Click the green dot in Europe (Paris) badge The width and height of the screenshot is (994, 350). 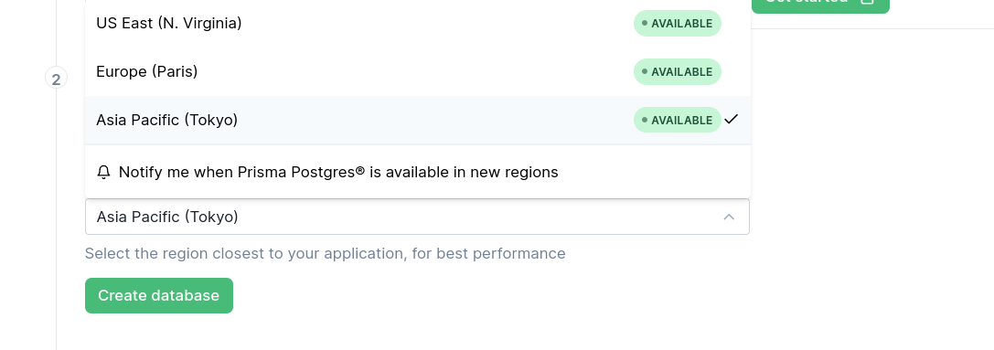click(x=645, y=71)
